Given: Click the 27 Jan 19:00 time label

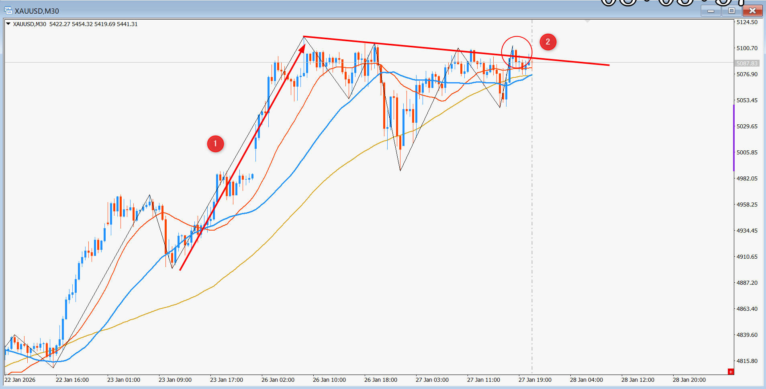Looking at the screenshot, I should [x=535, y=380].
